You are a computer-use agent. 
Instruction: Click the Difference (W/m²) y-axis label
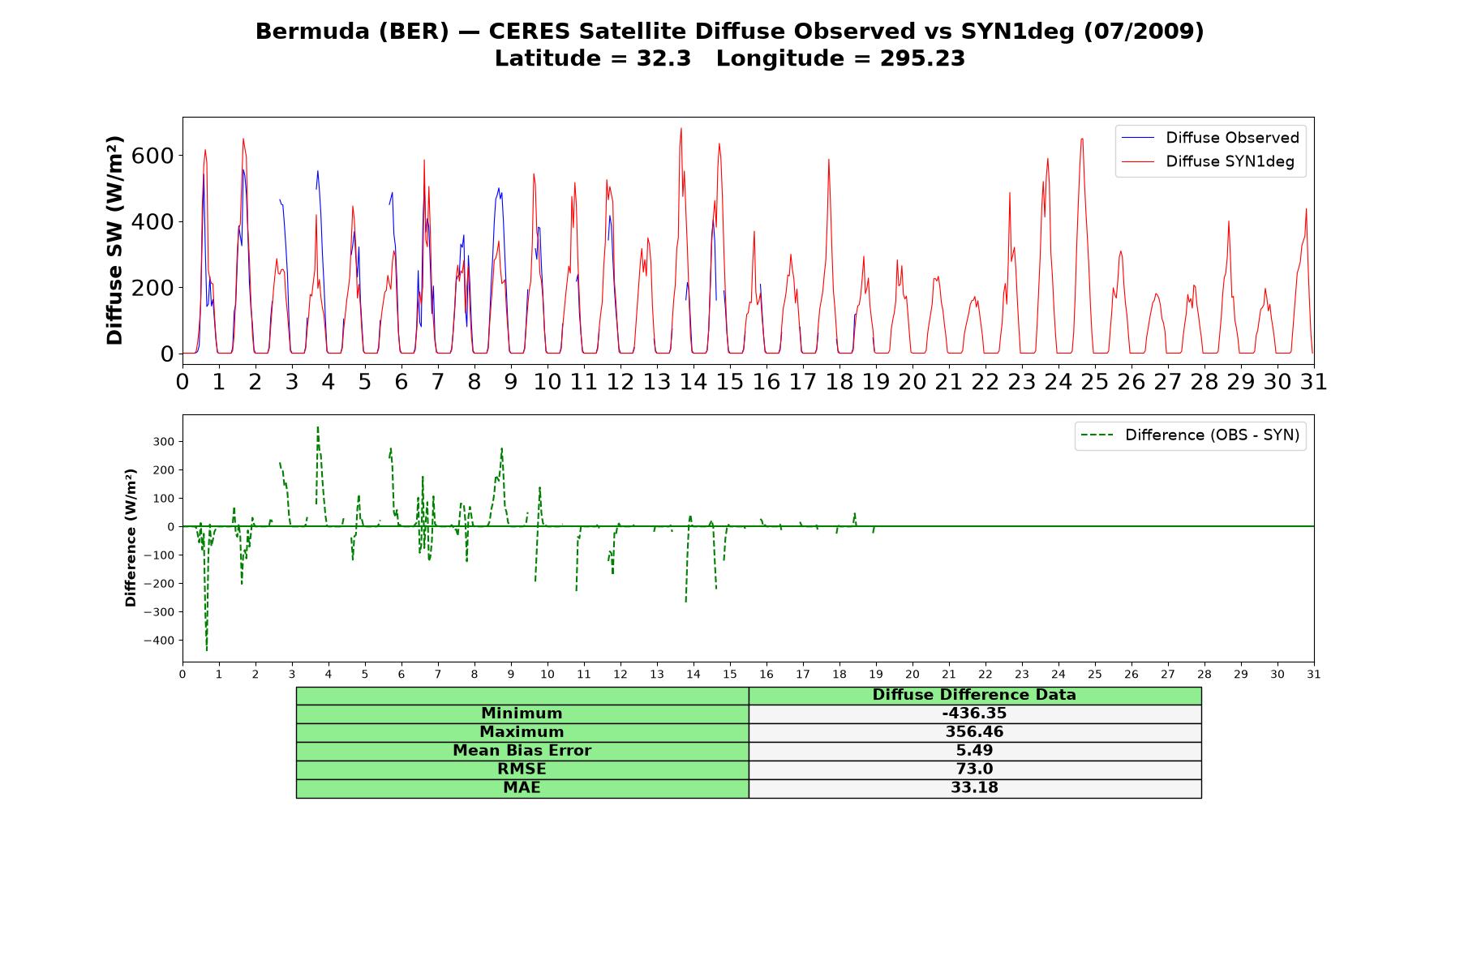[x=131, y=538]
